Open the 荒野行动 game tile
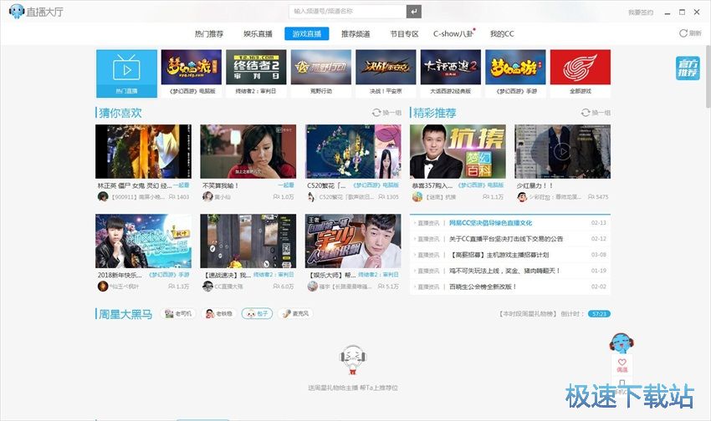The width and height of the screenshot is (711, 421). point(321,74)
